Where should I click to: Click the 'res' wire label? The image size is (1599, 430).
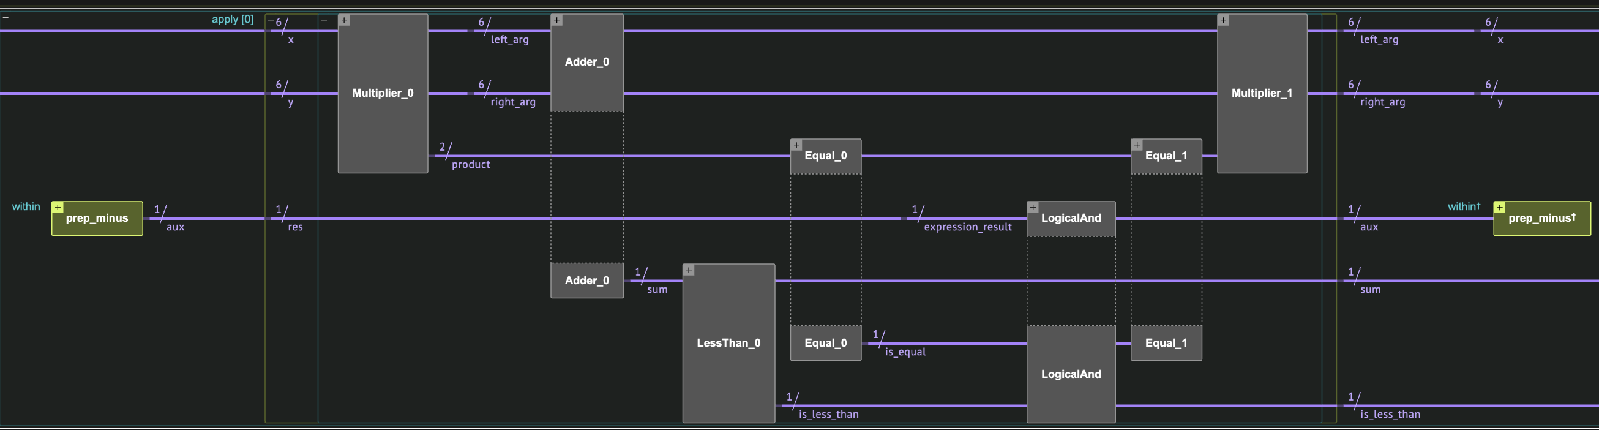click(x=296, y=227)
